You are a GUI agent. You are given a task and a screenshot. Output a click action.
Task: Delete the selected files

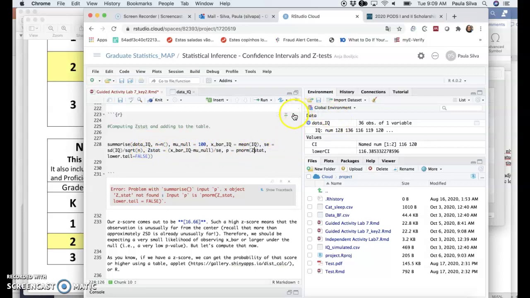378,169
